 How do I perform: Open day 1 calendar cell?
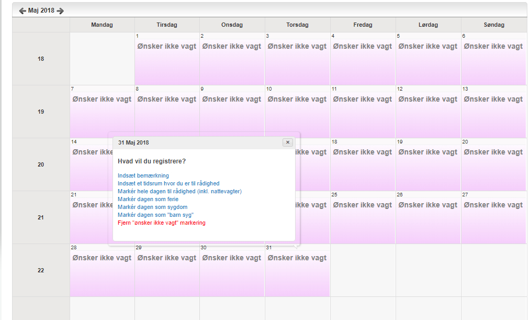pos(167,59)
